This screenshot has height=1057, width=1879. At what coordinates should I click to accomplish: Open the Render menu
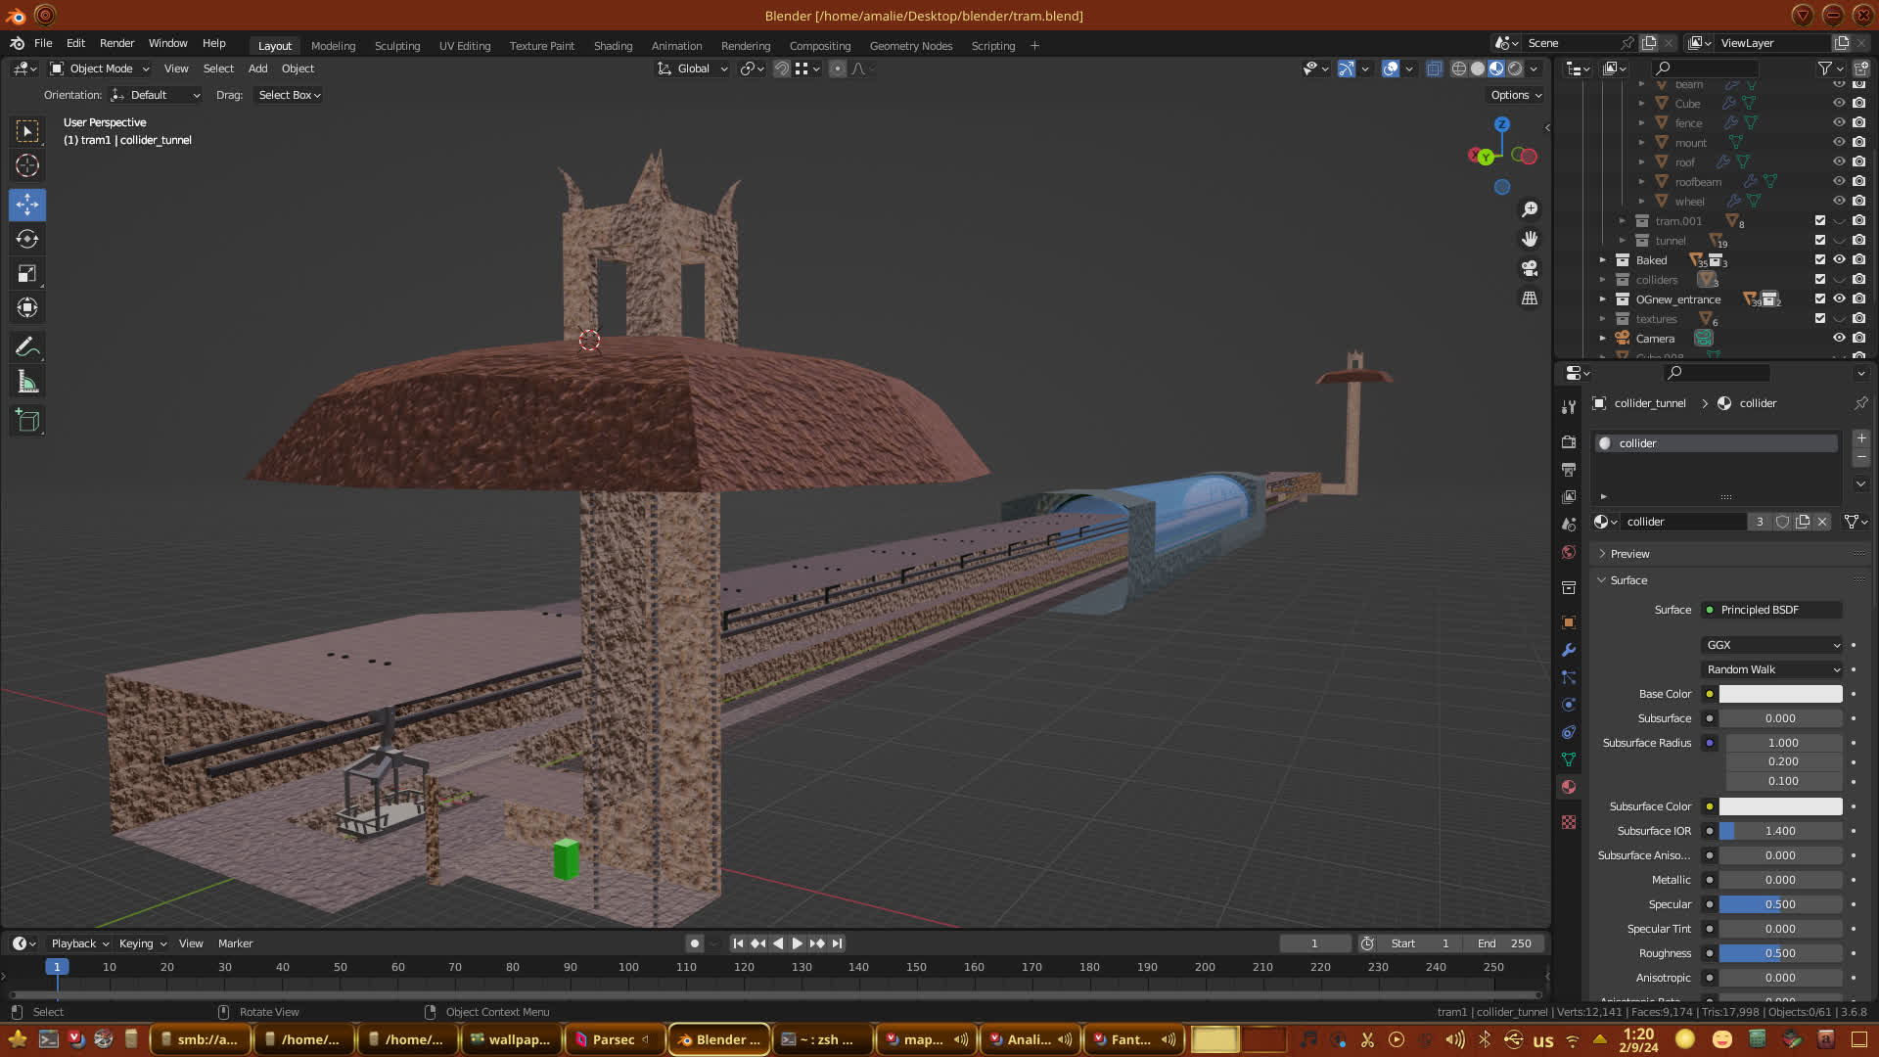pyautogui.click(x=116, y=43)
